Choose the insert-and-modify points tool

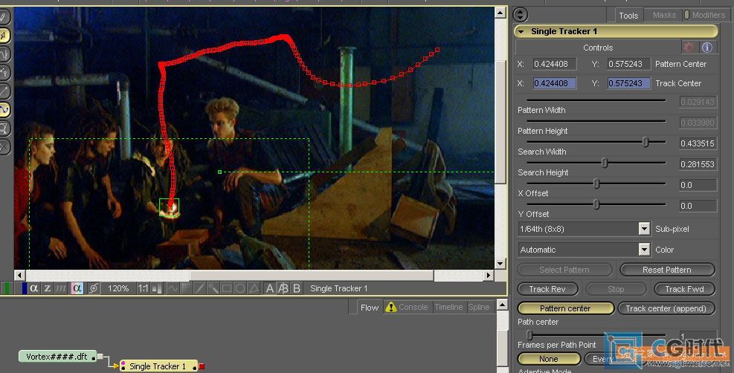(x=4, y=73)
